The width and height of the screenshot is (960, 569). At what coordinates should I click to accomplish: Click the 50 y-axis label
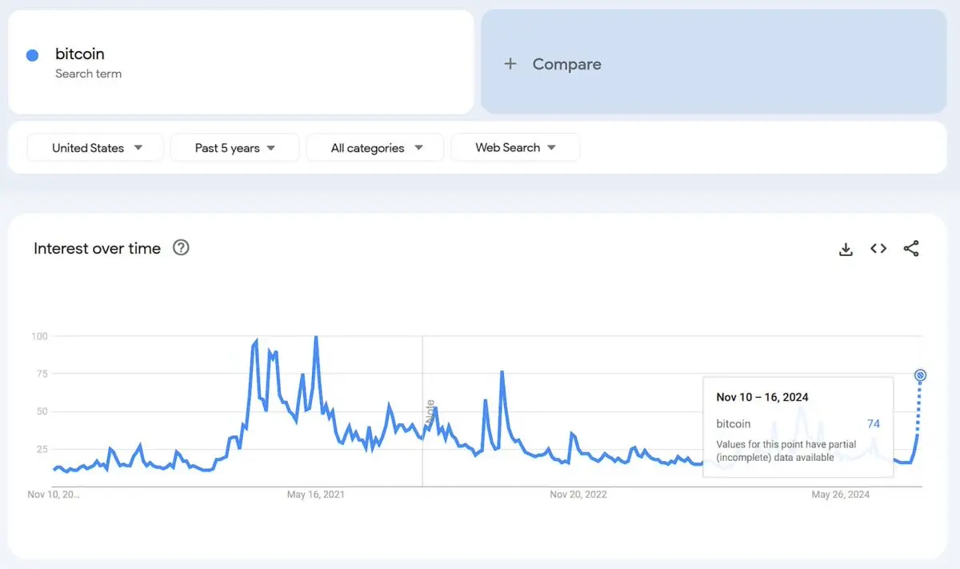pyautogui.click(x=42, y=411)
